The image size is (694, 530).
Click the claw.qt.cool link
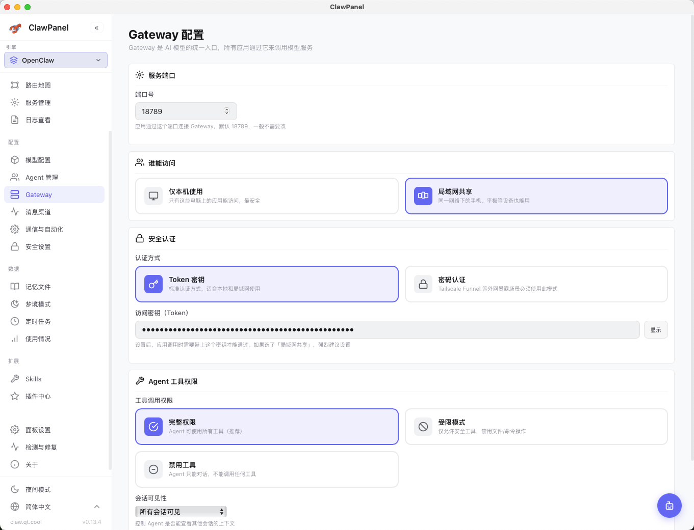coord(26,522)
